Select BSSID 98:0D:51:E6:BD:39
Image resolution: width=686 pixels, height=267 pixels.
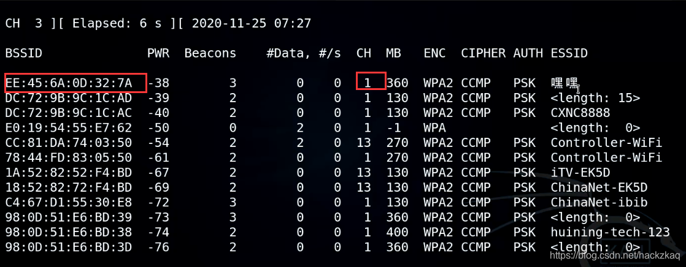click(69, 217)
